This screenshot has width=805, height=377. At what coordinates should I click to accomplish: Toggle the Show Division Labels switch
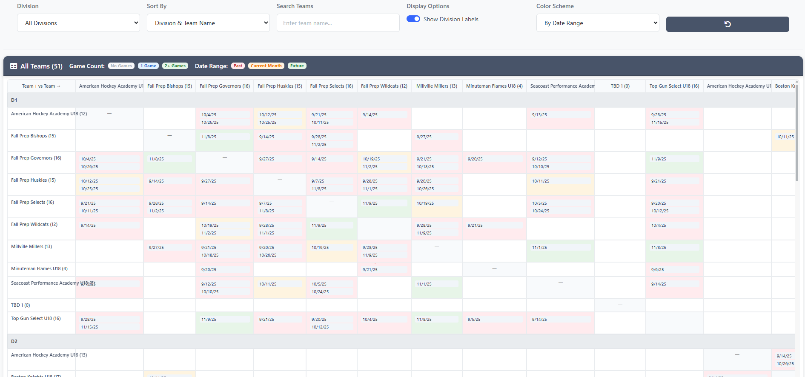pyautogui.click(x=413, y=19)
